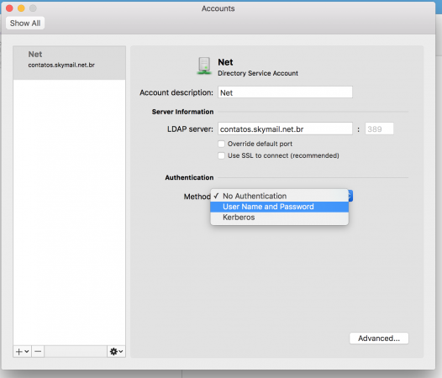
Task: Click the empty accounts list area
Action: (x=69, y=212)
